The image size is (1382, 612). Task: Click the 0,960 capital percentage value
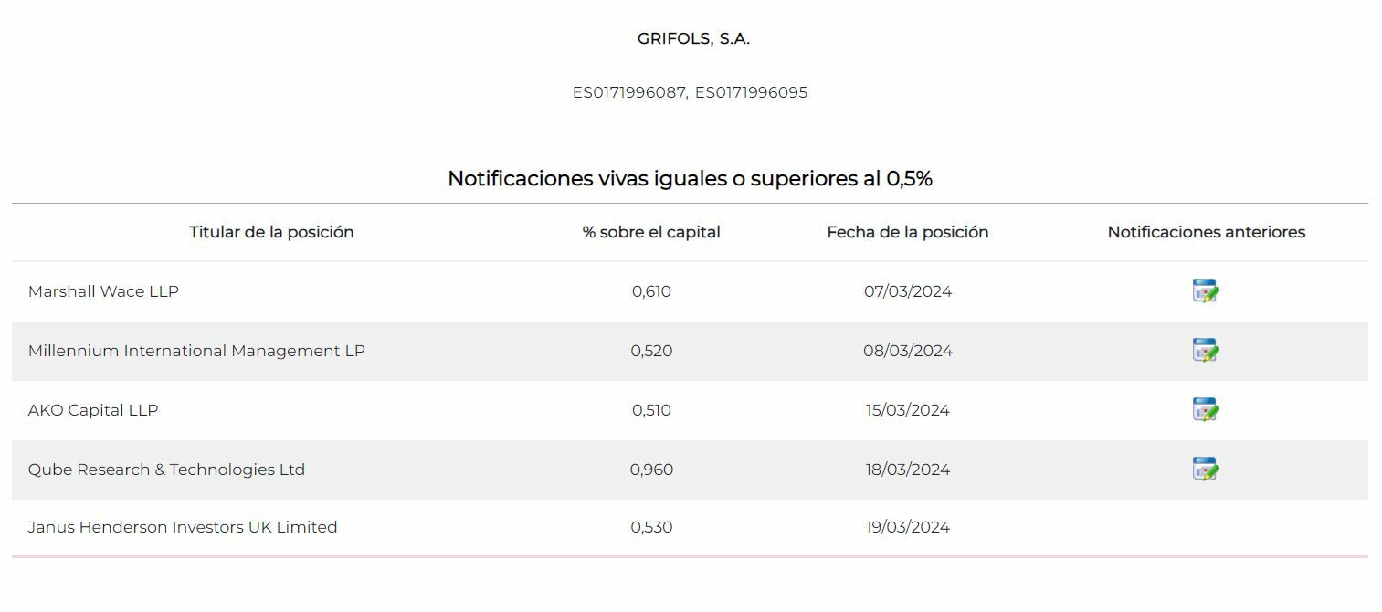(x=651, y=470)
